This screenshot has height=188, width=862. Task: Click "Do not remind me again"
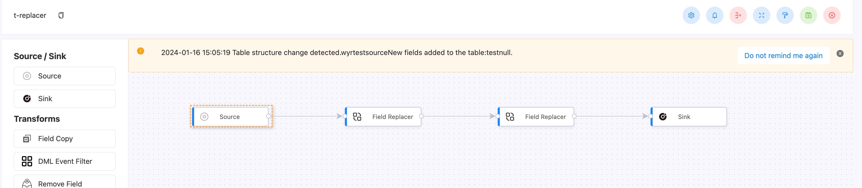[x=783, y=56]
